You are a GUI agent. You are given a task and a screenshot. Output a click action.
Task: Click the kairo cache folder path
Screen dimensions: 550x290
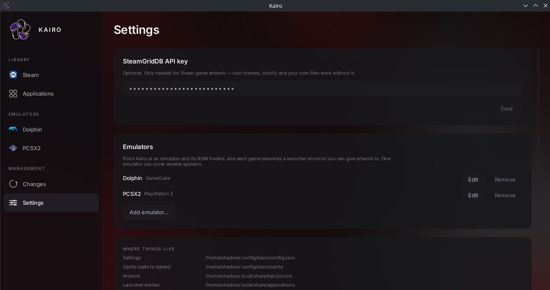(x=244, y=266)
